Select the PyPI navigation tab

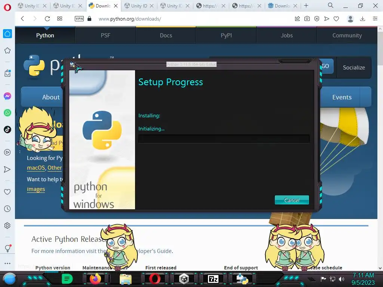tap(226, 36)
